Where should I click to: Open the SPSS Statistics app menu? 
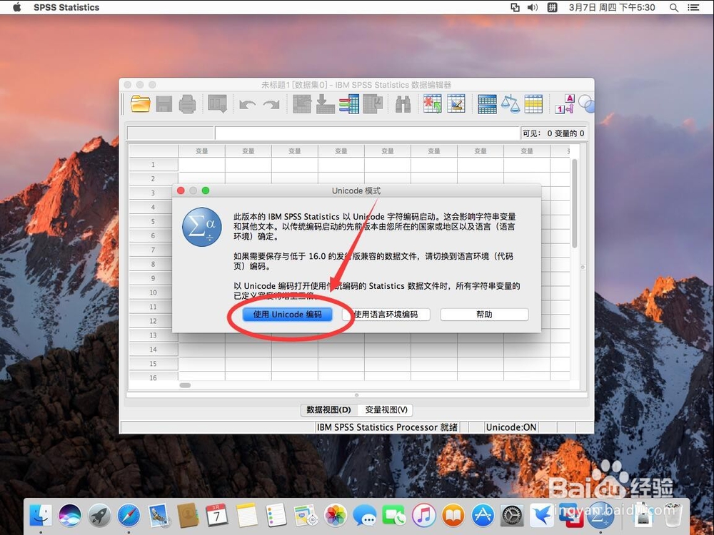pos(66,7)
